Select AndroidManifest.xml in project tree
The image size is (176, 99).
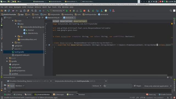click(27, 40)
